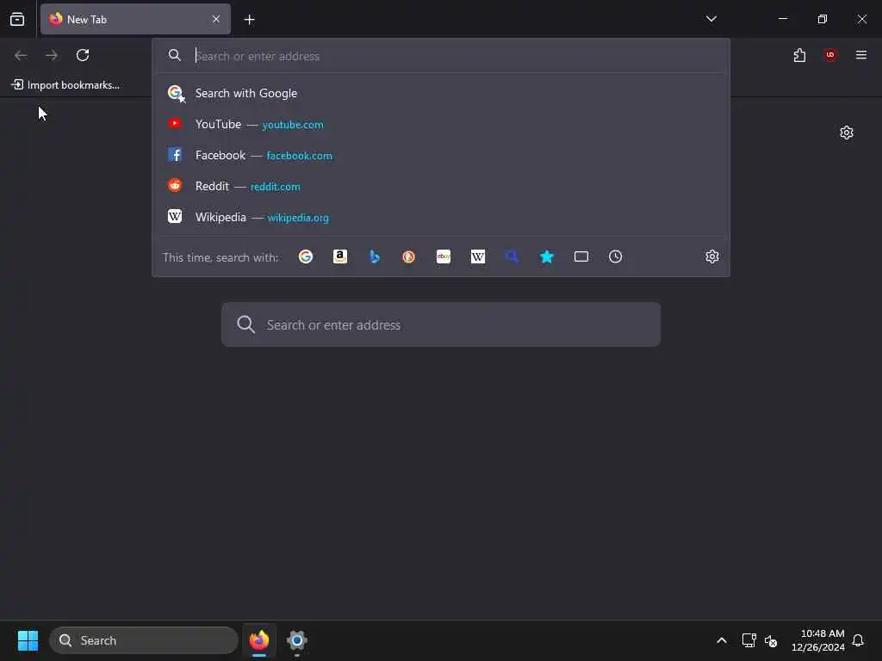
Task: Open uBlock Origin extension icon
Action: click(830, 55)
